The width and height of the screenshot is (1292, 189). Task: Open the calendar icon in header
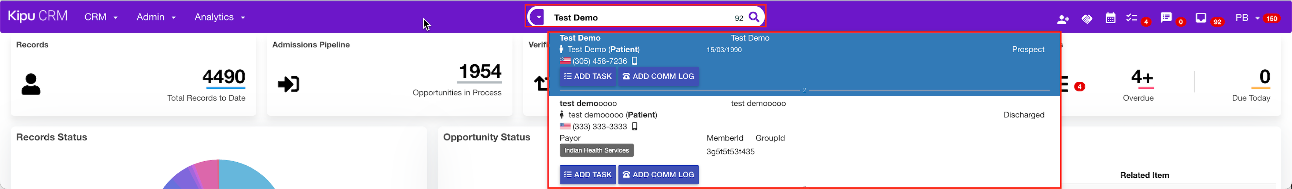click(x=1110, y=18)
